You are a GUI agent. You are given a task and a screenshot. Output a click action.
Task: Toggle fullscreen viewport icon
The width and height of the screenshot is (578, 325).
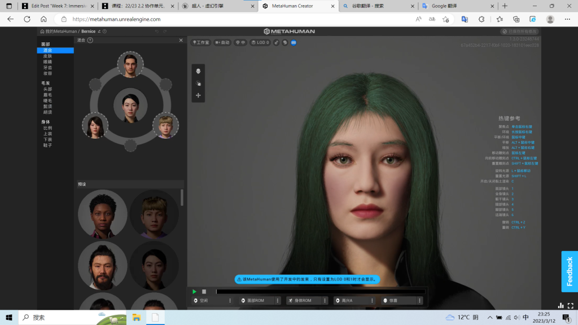pyautogui.click(x=571, y=305)
